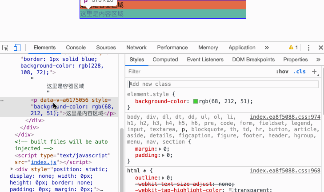Activate the inspect element picker icon
The image size is (324, 192).
click(5, 48)
